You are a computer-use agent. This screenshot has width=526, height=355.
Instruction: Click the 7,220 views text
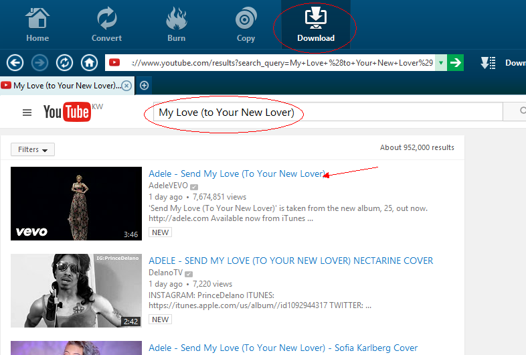(212, 284)
